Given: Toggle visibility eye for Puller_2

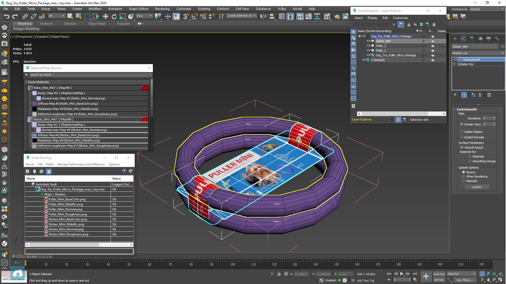Looking at the screenshot, I should (x=368, y=46).
